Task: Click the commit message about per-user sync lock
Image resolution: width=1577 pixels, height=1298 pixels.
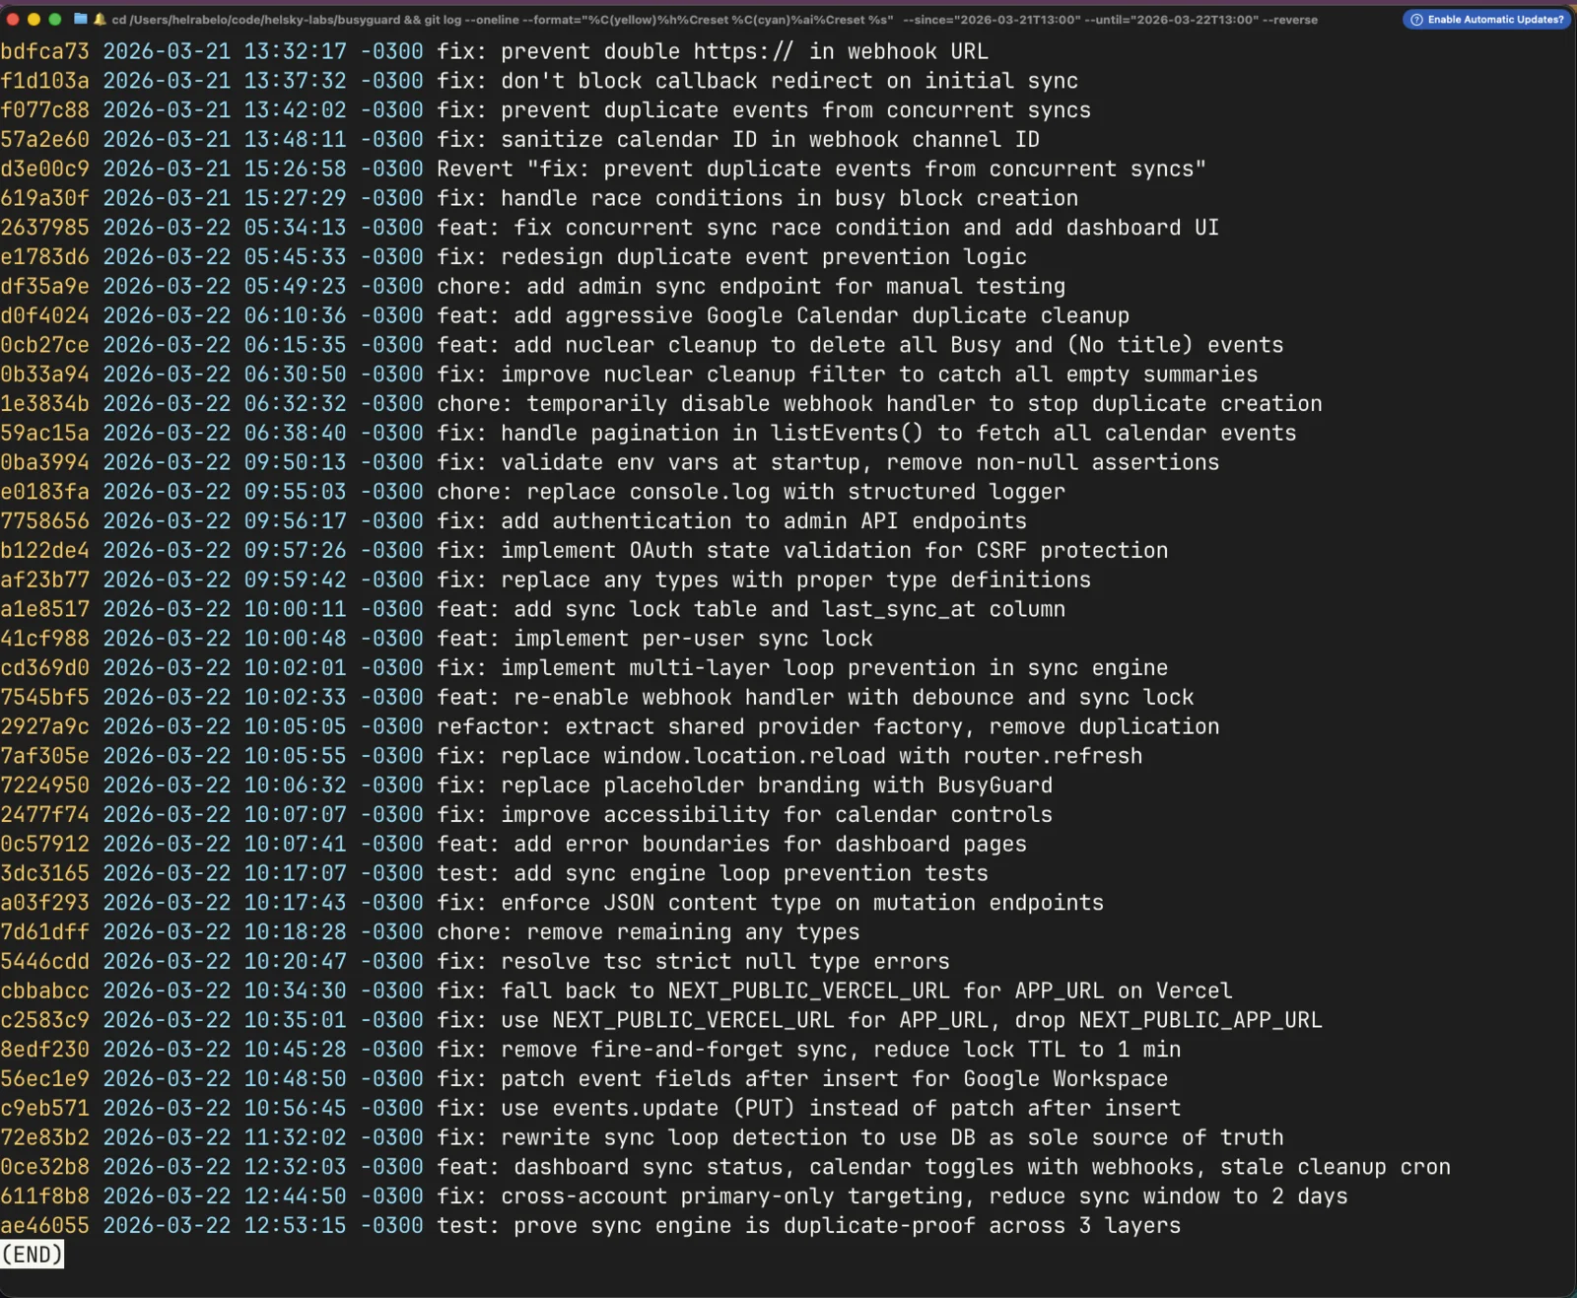Action: coord(652,638)
